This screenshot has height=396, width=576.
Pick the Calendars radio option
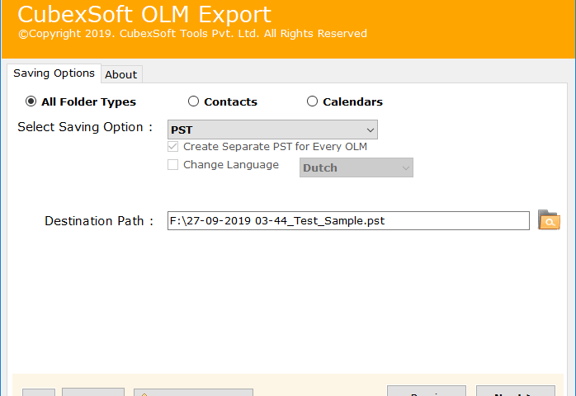pyautogui.click(x=312, y=101)
